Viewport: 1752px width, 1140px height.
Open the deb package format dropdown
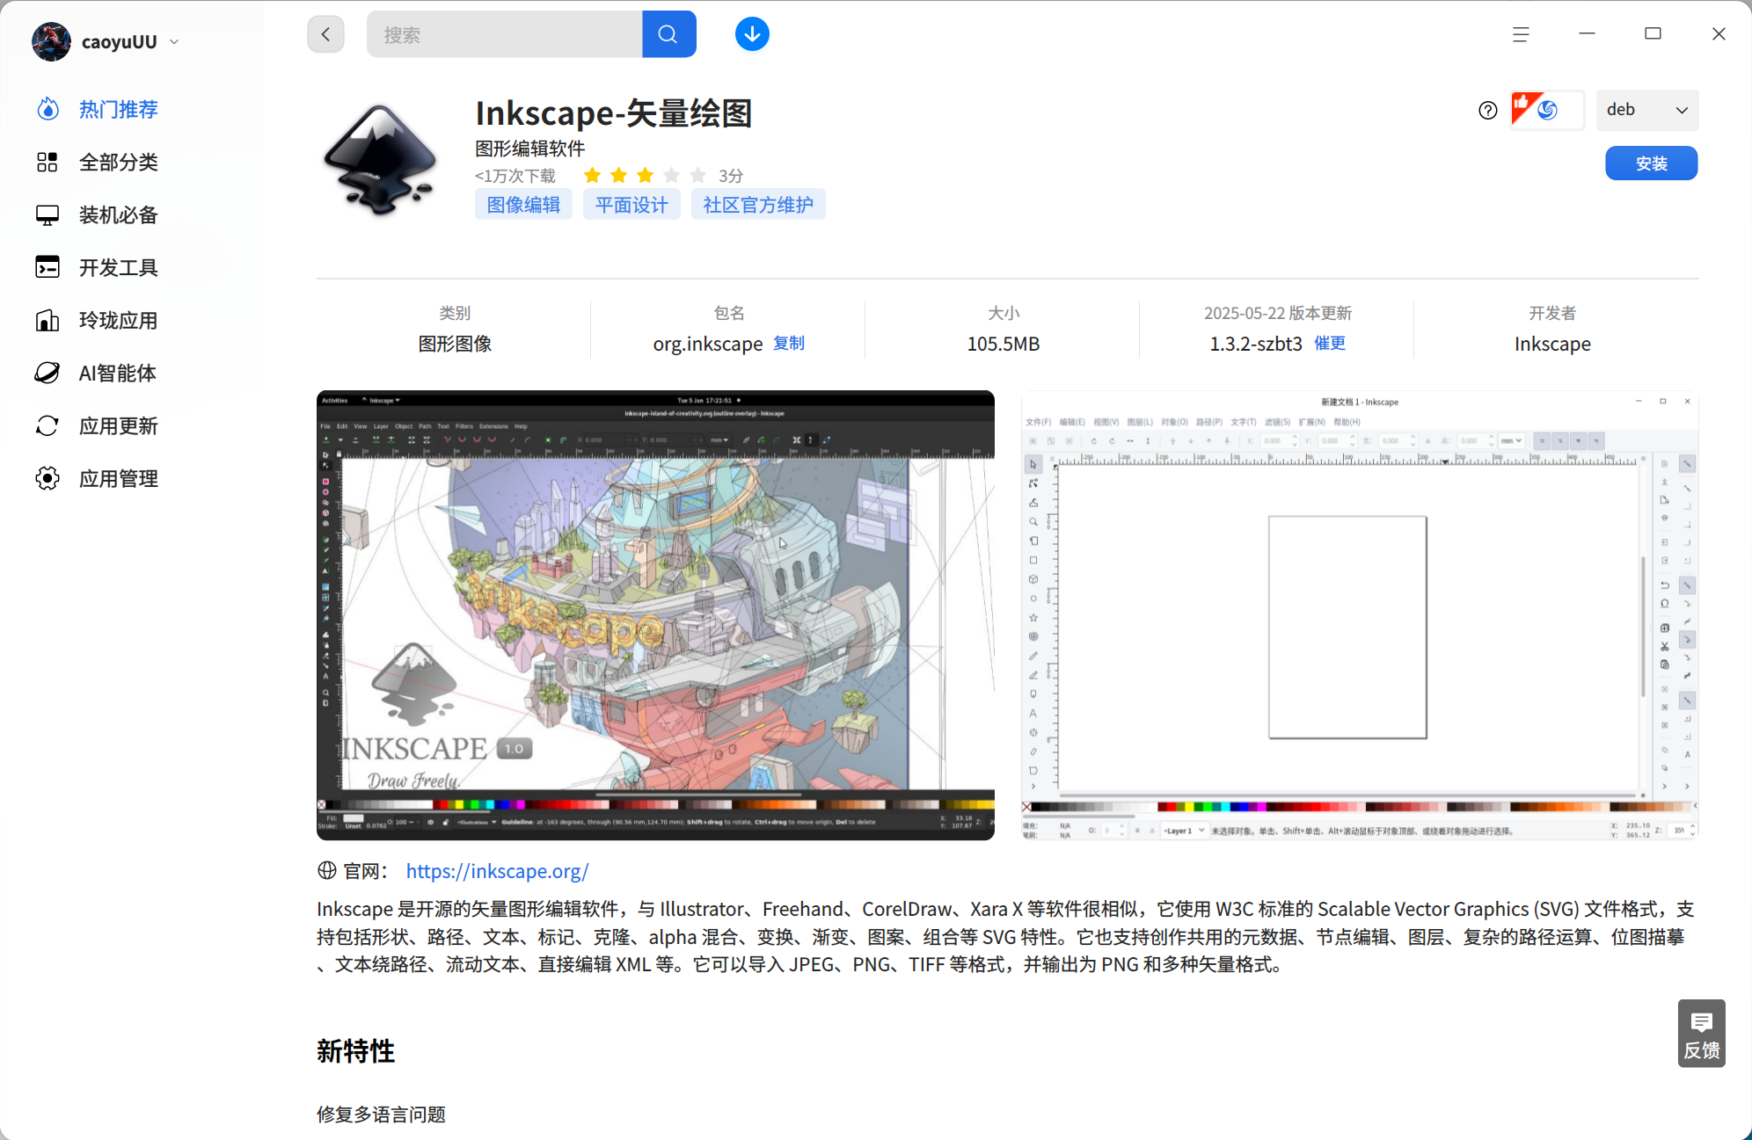click(x=1646, y=110)
